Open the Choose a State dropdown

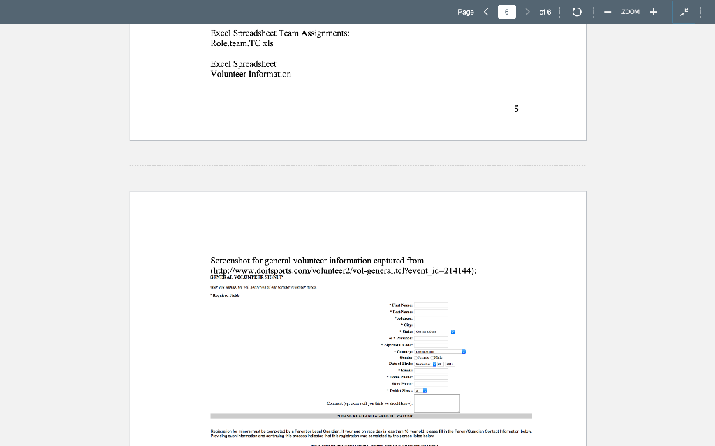pyautogui.click(x=434, y=332)
